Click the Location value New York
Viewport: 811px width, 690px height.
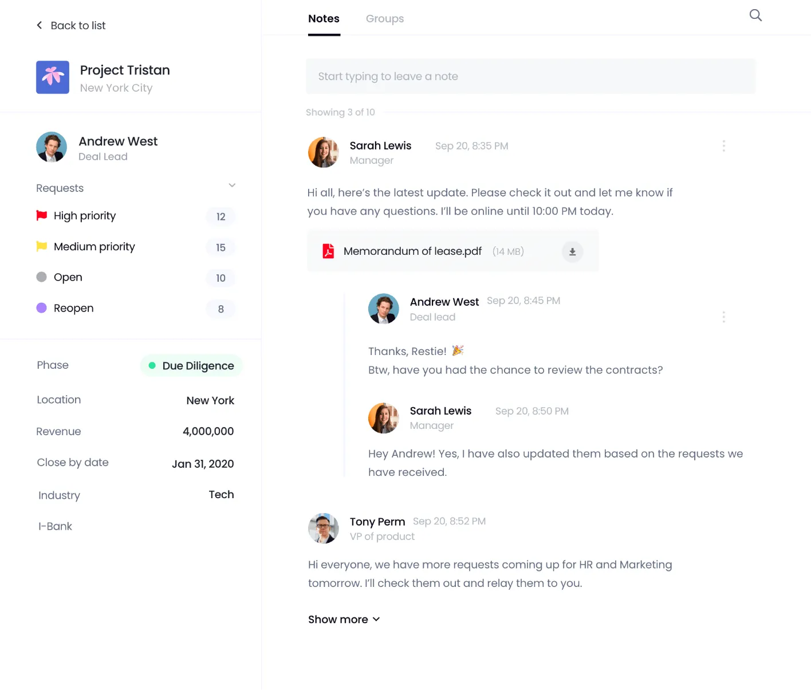click(x=210, y=400)
